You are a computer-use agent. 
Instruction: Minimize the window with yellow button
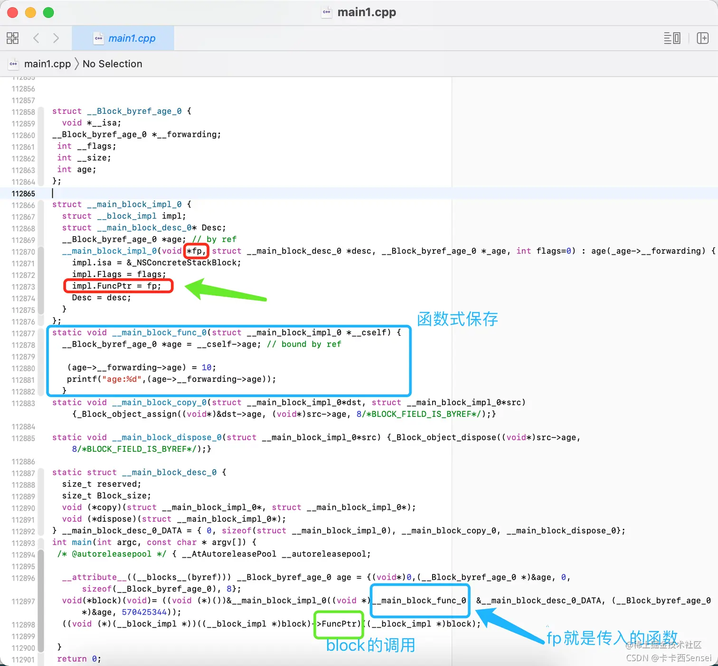click(30, 12)
